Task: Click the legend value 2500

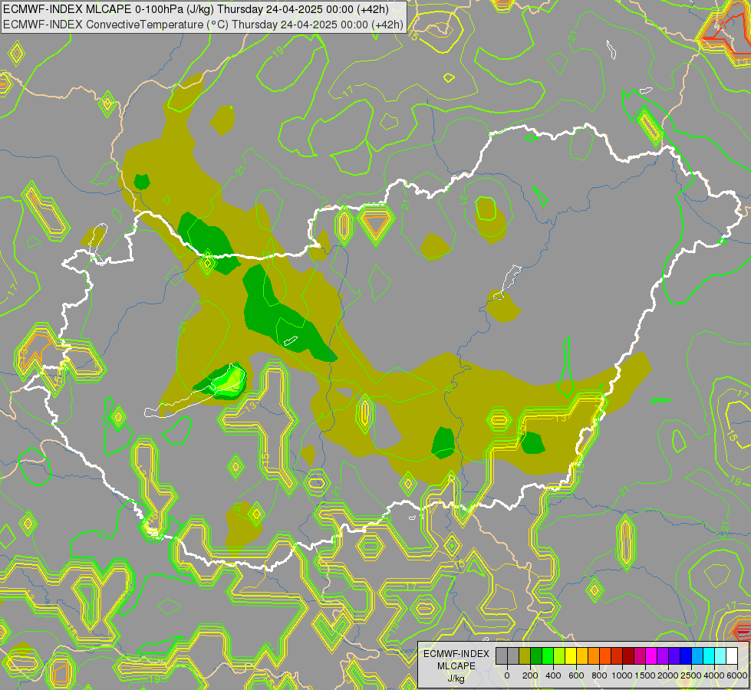Action: (691, 675)
